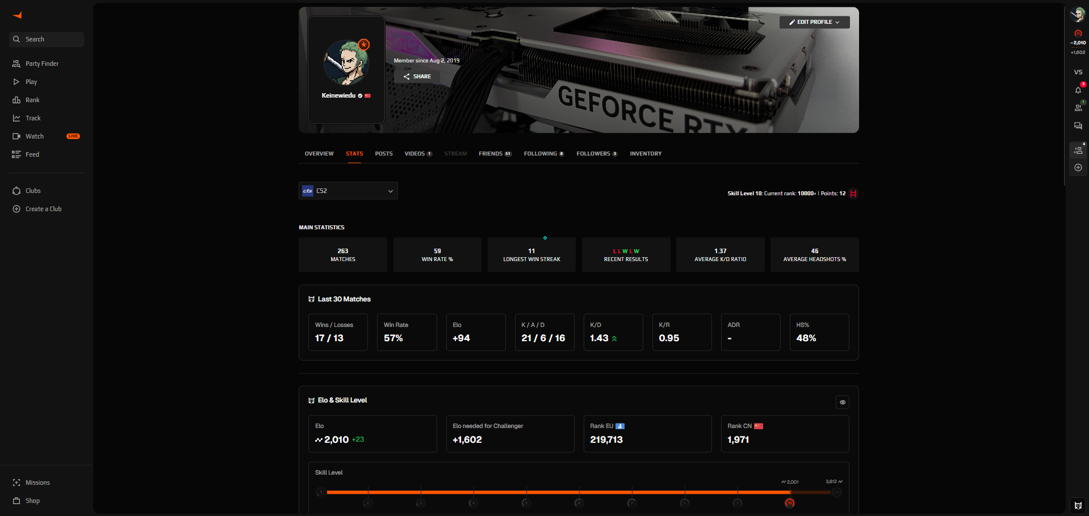Click the Longest Win Streak tile
This screenshot has width=1089, height=516.
tap(531, 255)
